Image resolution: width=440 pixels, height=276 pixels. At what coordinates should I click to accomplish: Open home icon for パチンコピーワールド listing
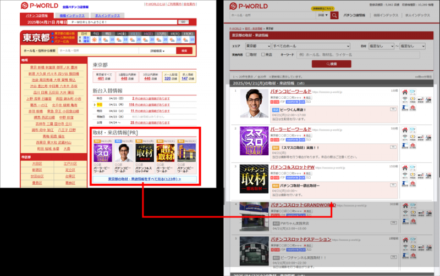[x=405, y=92]
